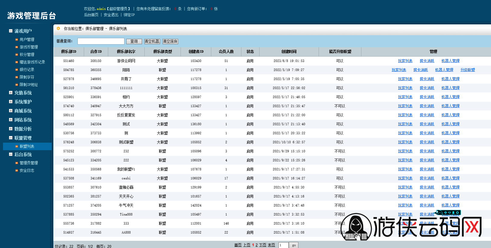The height and width of the screenshot is (248, 491).
Task: Click club name Tina888 cell
Action: [126, 214]
